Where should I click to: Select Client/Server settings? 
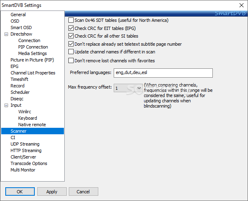click(23, 157)
